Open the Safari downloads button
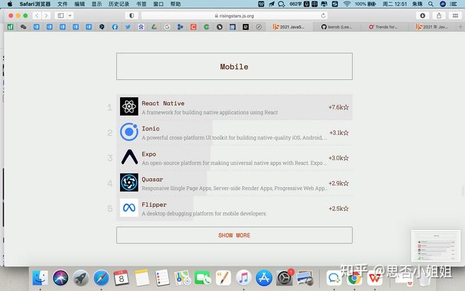This screenshot has height=291, width=465. 422,16
